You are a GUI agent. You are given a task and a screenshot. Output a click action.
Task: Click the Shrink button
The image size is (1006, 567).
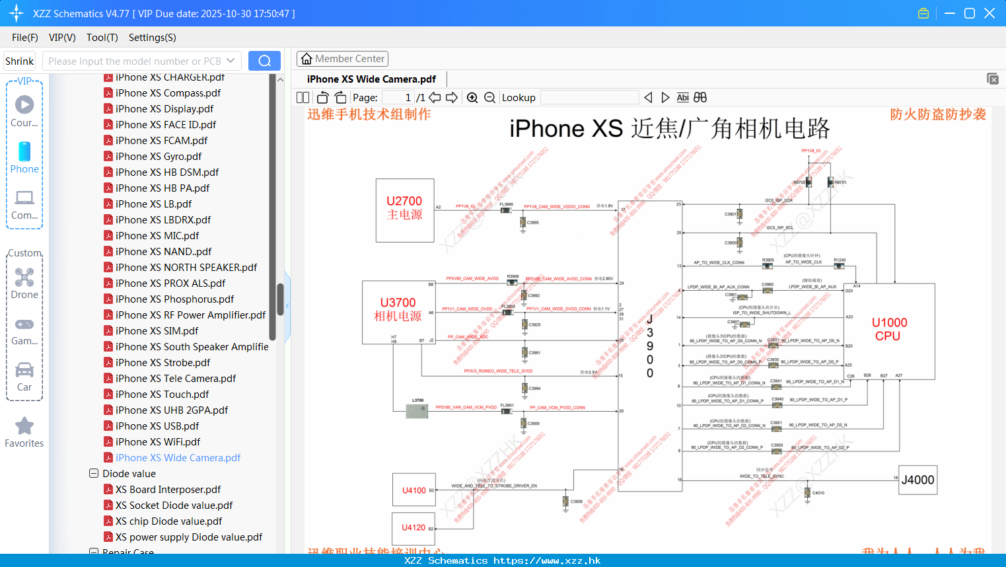pos(19,61)
